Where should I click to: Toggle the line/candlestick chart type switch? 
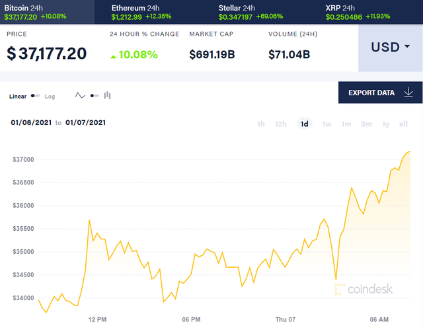95,96
